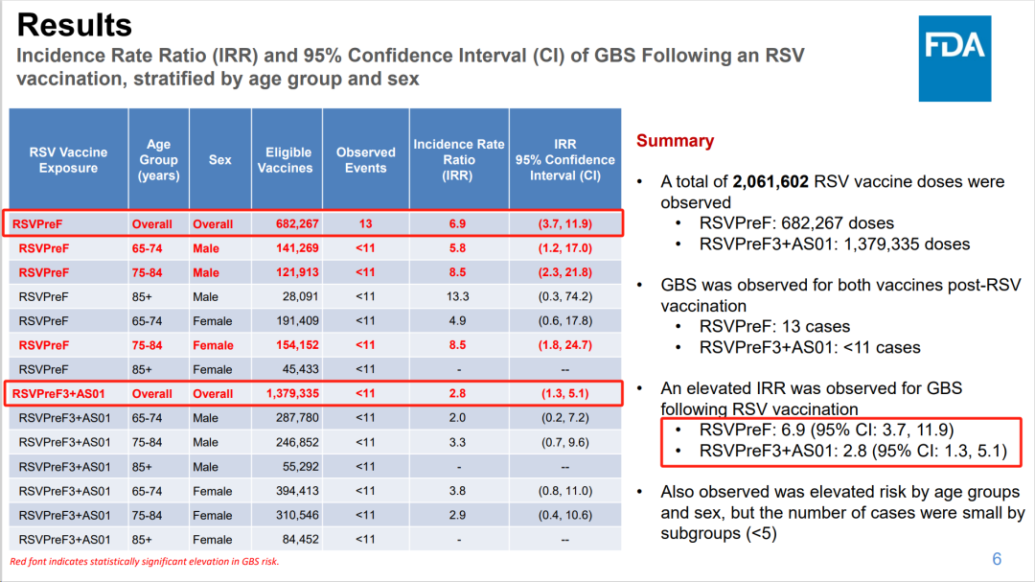Viewport: 1035px width, 582px height.
Task: Click the IRR 95% Confidence Interval header
Action: pos(564,160)
